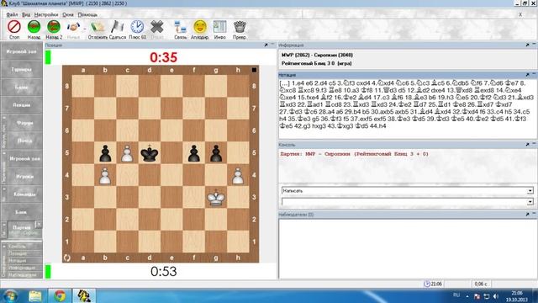Click the RU language indicator
The width and height of the screenshot is (538, 303).
click(x=456, y=295)
